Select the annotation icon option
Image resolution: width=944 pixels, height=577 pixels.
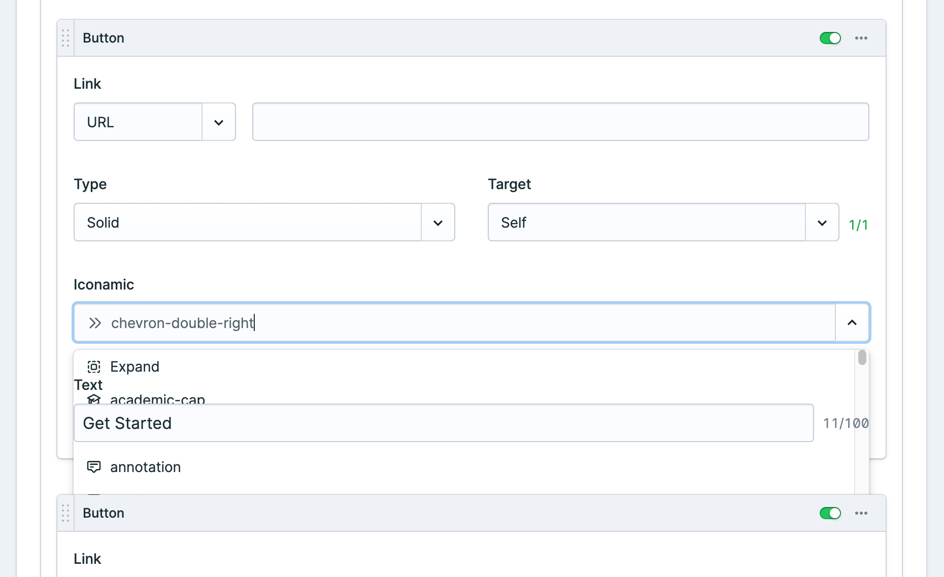pyautogui.click(x=146, y=466)
